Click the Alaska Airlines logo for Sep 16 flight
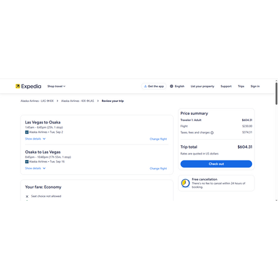This screenshot has width=278, height=278. pos(27,162)
